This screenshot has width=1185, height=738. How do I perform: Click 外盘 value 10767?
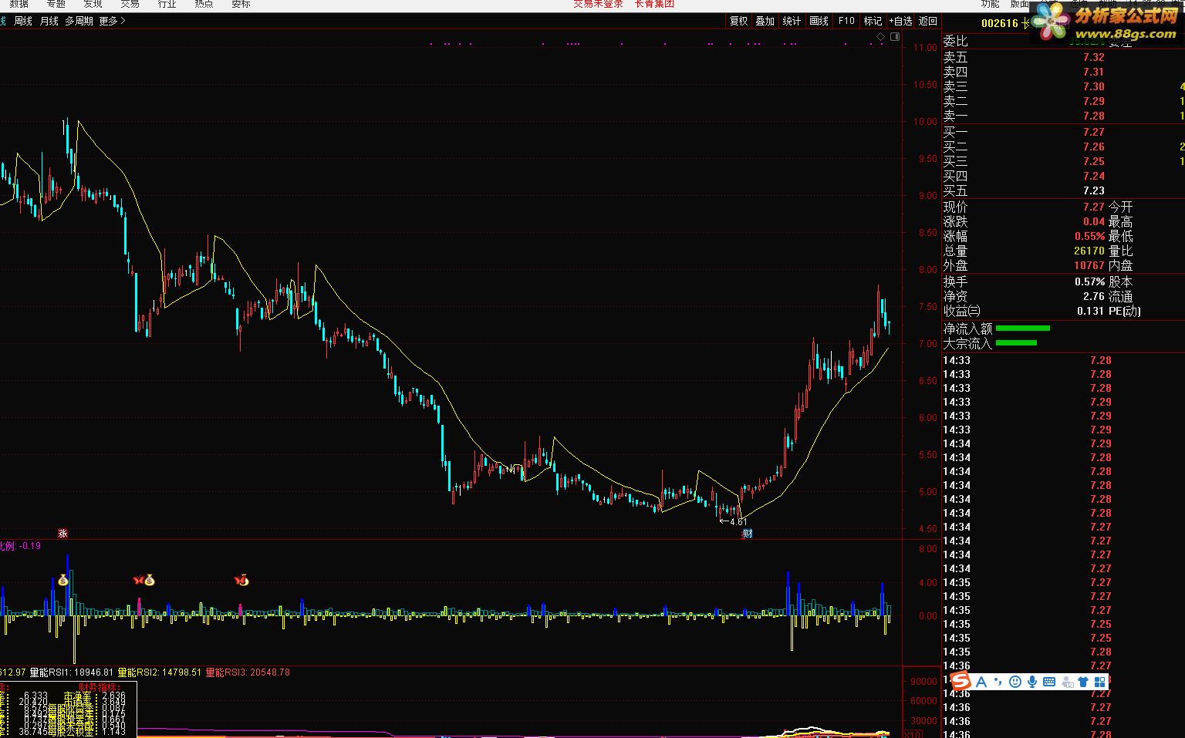pos(1089,265)
